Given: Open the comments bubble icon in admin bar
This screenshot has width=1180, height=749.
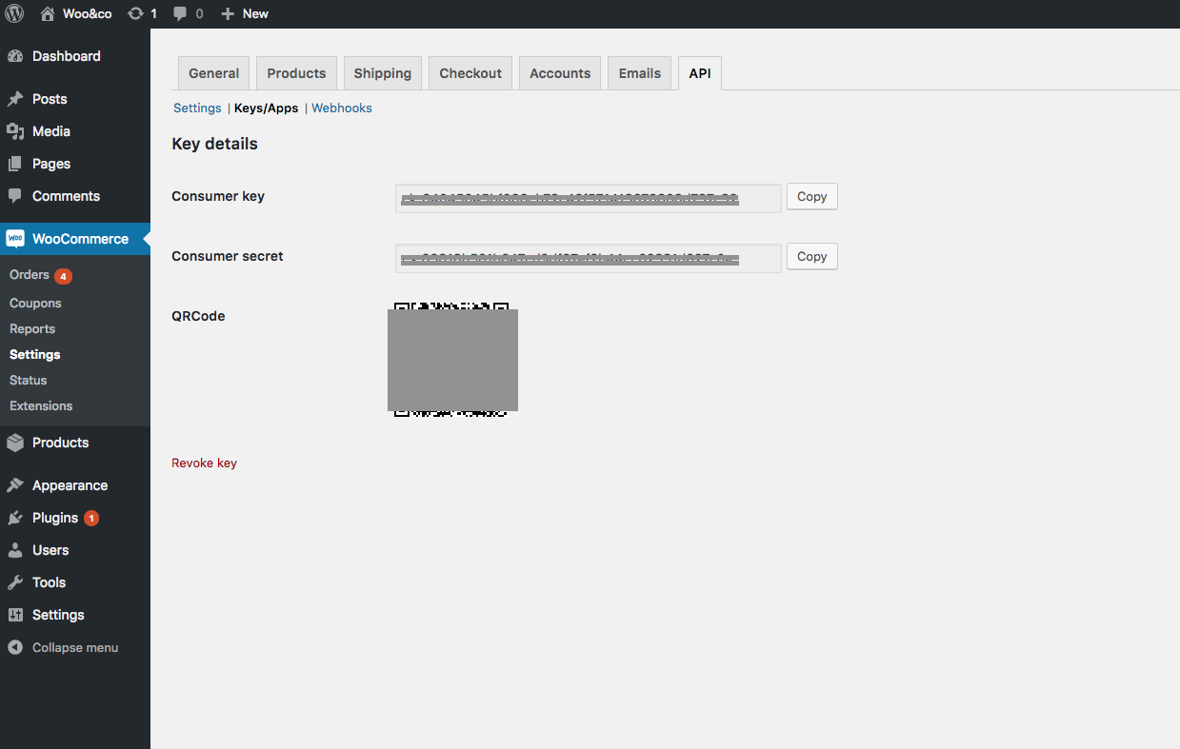Looking at the screenshot, I should (181, 13).
